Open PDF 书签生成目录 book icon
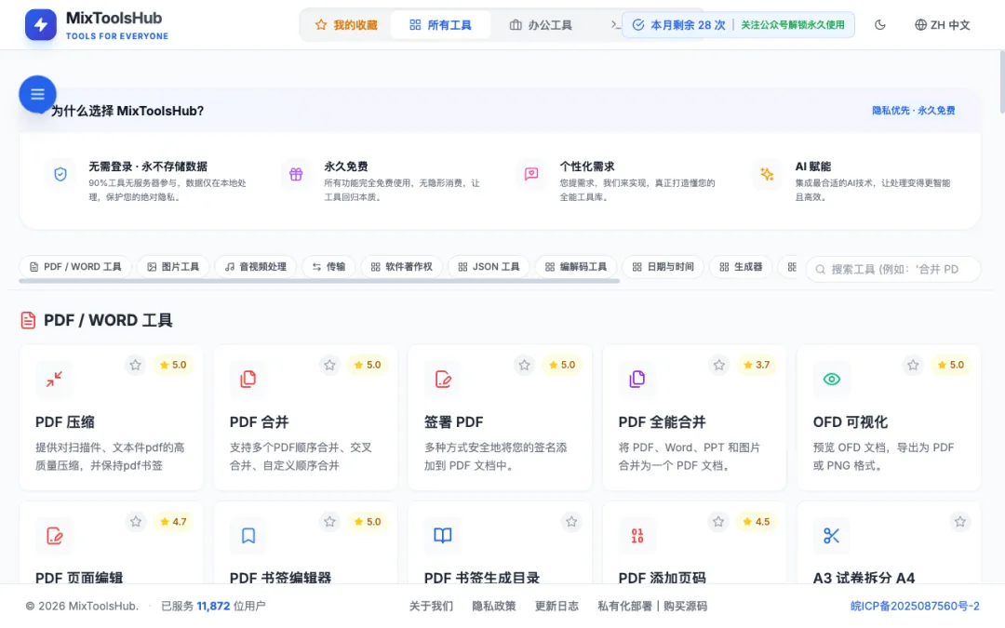 point(443,535)
